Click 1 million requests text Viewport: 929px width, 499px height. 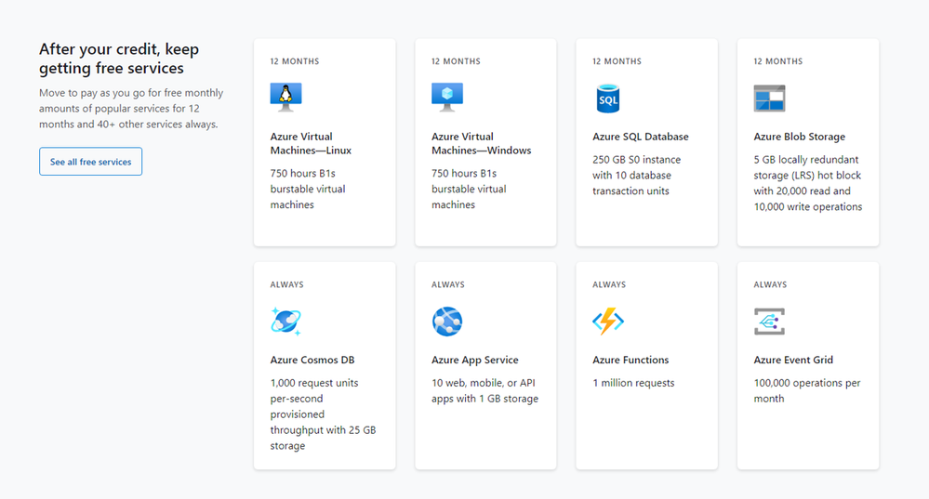[633, 383]
